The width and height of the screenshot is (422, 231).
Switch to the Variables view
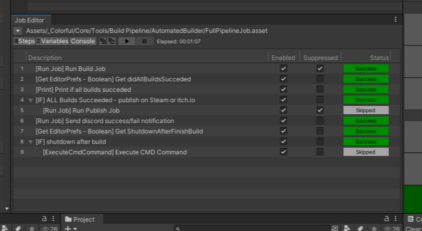pos(53,41)
